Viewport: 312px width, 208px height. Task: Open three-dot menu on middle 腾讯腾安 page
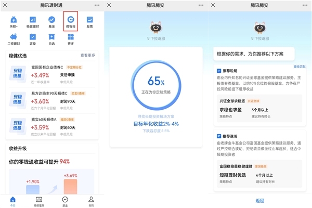(x=201, y=5)
